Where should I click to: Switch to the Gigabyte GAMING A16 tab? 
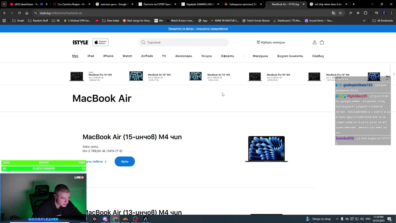[200, 4]
